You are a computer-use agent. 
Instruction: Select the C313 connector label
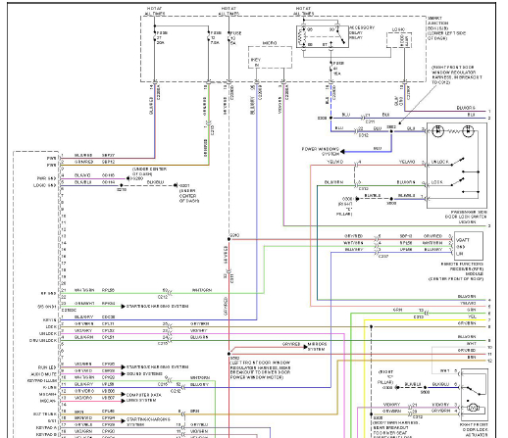[419, 316]
